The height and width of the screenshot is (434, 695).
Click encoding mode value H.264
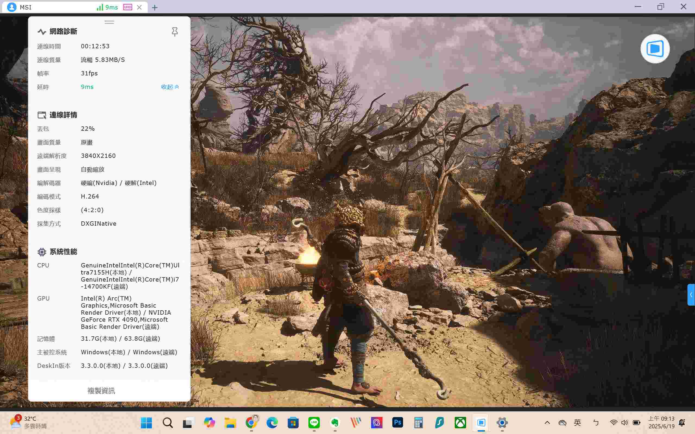90,197
